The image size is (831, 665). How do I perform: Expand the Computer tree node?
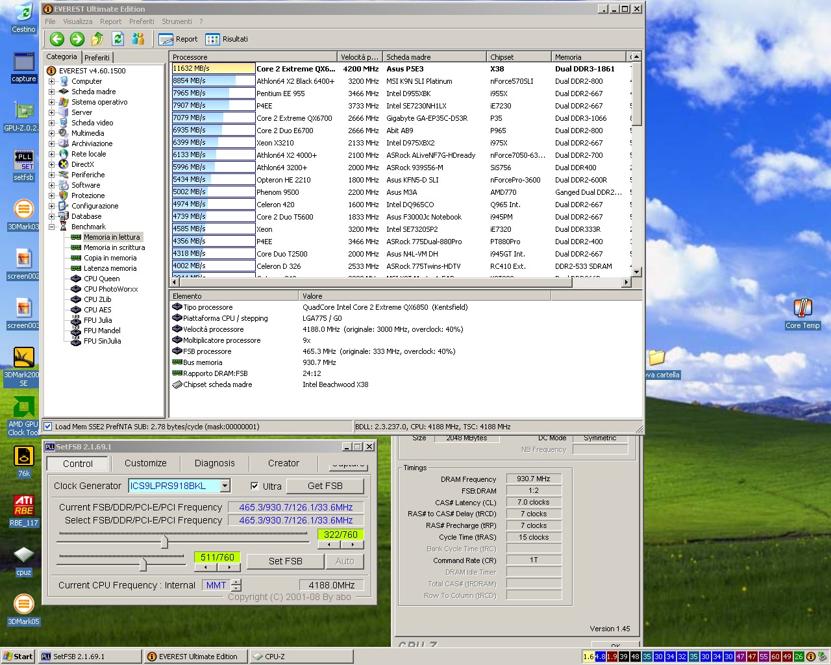(51, 81)
